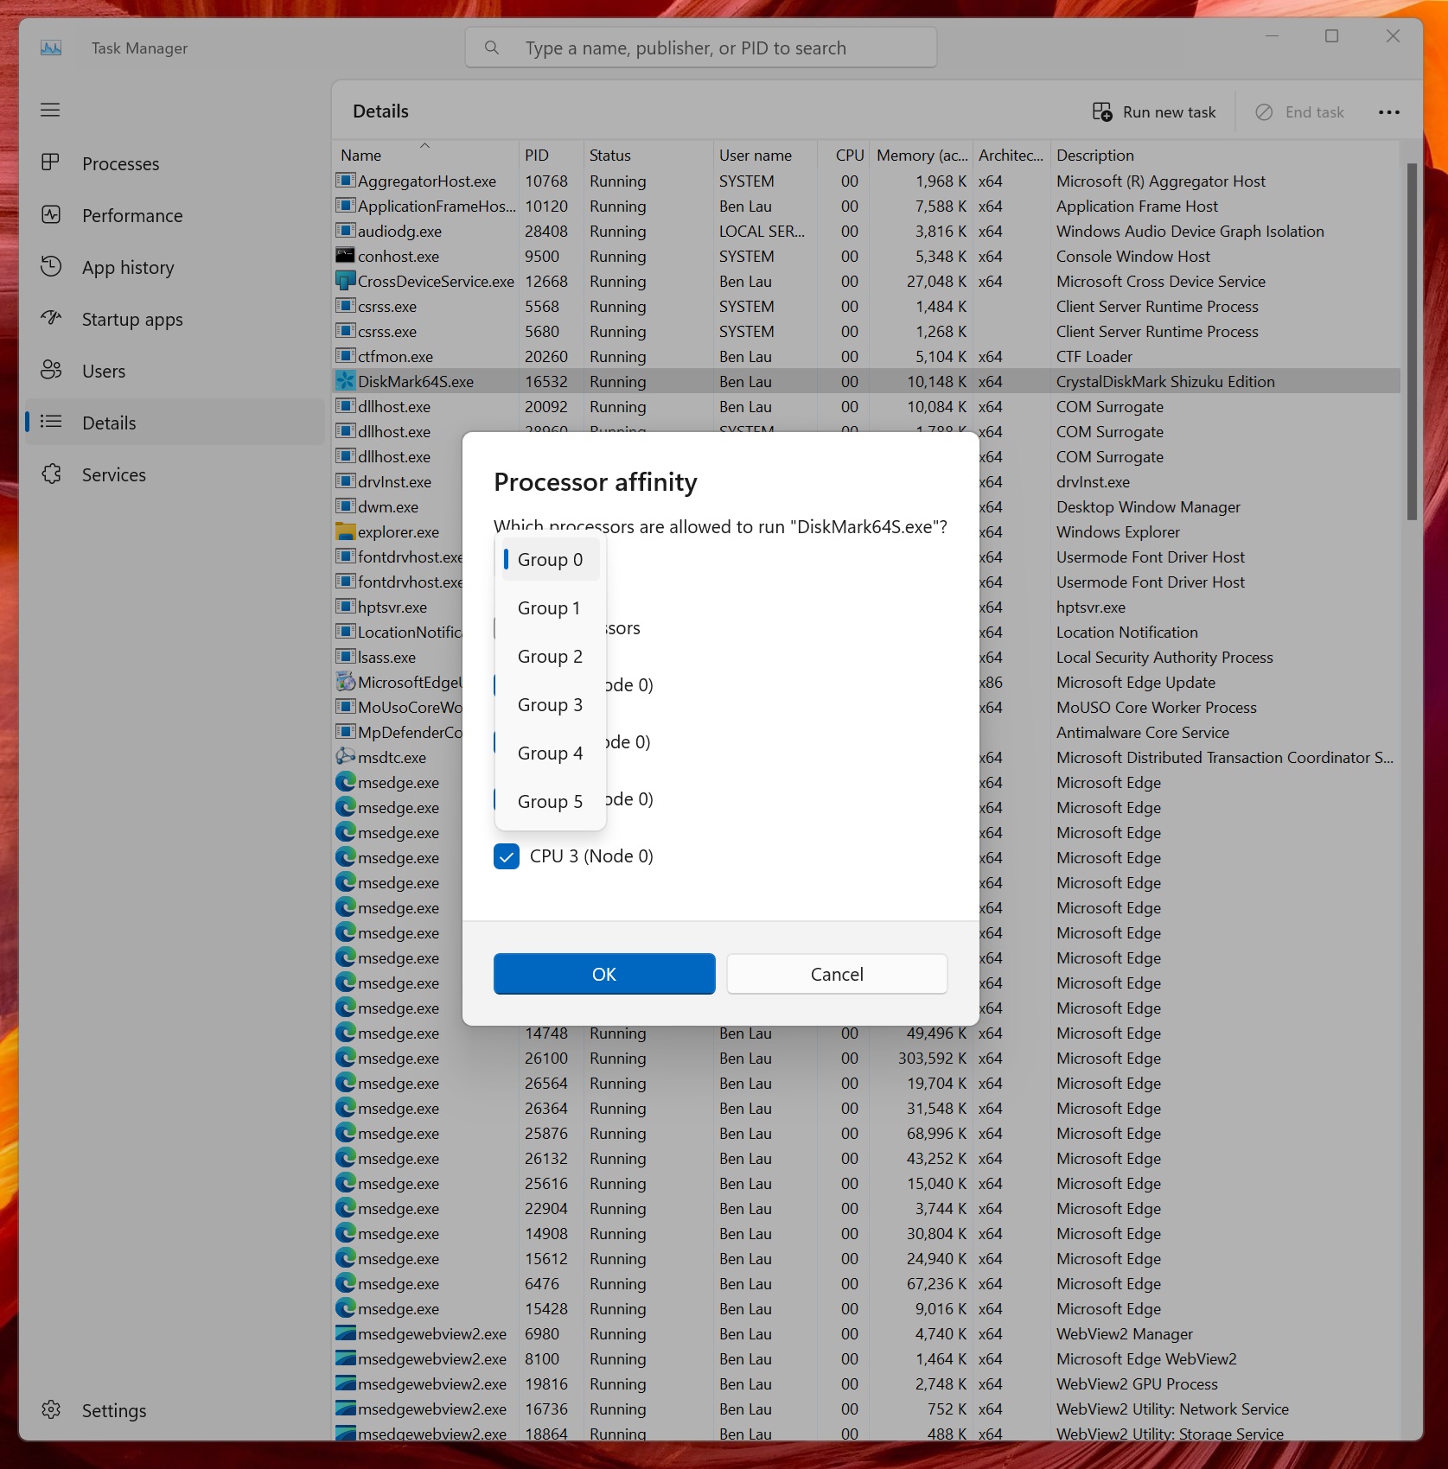The height and width of the screenshot is (1469, 1448).
Task: Click 'Antimalware Core Service' description
Action: coord(1142,733)
